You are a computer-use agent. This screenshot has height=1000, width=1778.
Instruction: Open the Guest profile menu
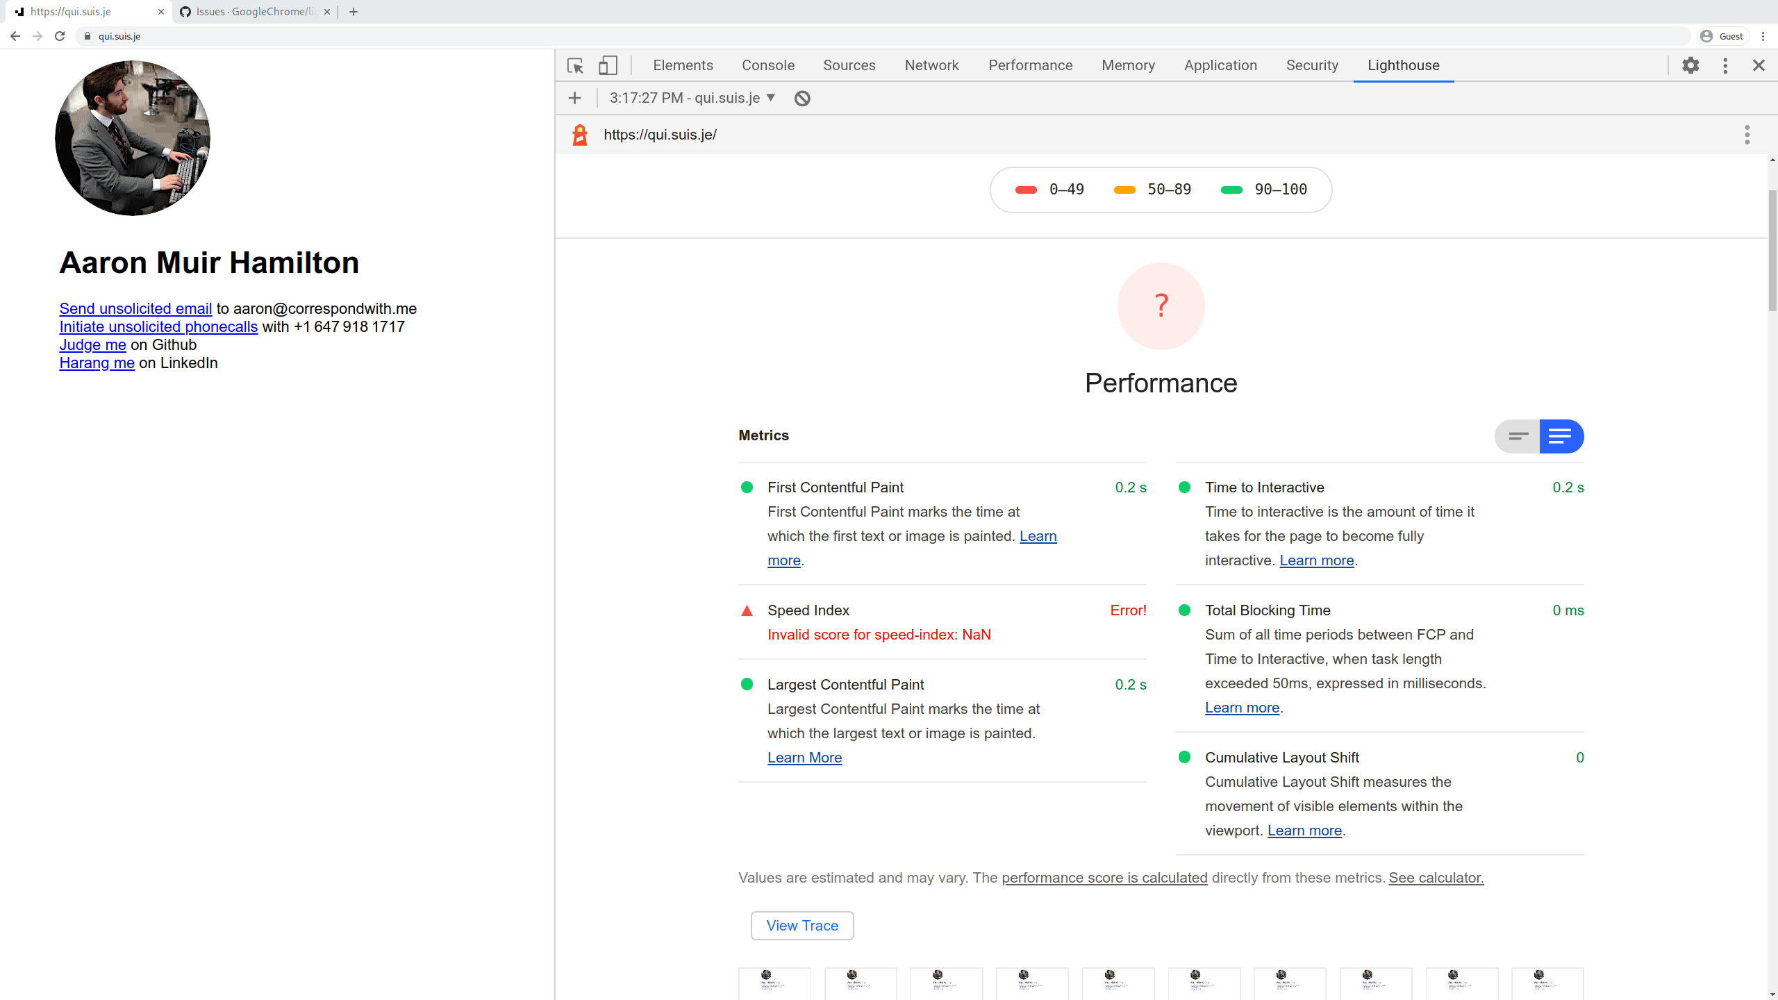[x=1722, y=36]
